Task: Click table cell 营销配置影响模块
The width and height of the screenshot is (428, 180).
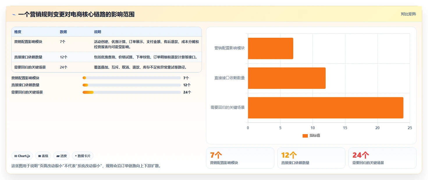Action: pyautogui.click(x=28, y=42)
